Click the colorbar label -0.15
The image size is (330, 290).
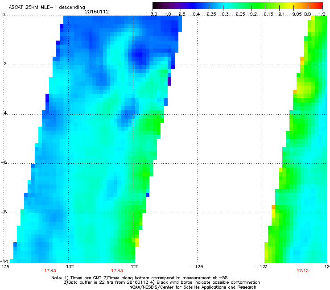267,14
